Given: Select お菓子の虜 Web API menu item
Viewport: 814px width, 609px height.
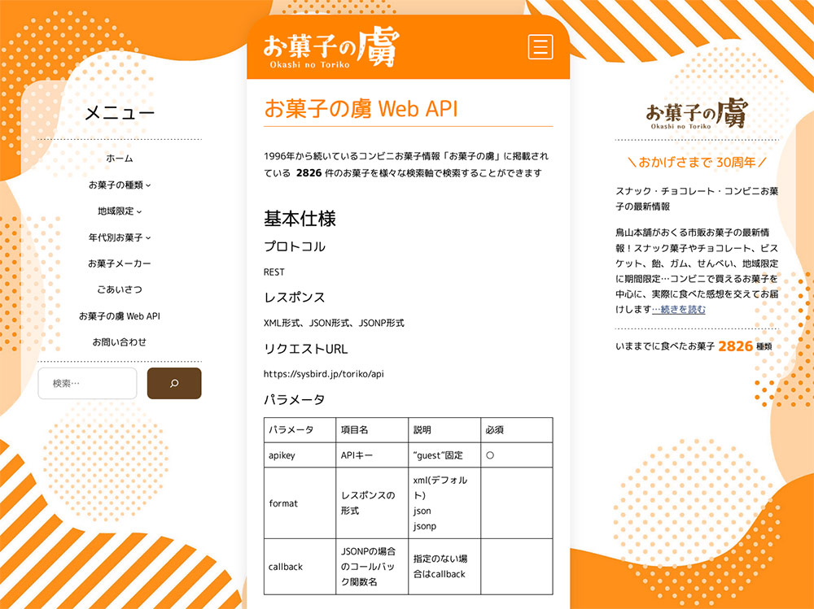Looking at the screenshot, I should [x=120, y=315].
